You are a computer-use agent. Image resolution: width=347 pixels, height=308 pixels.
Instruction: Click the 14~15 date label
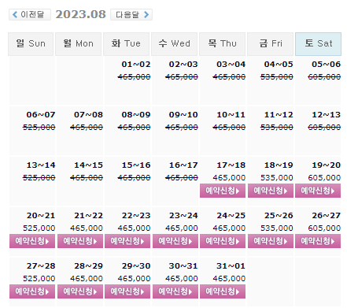(x=88, y=165)
